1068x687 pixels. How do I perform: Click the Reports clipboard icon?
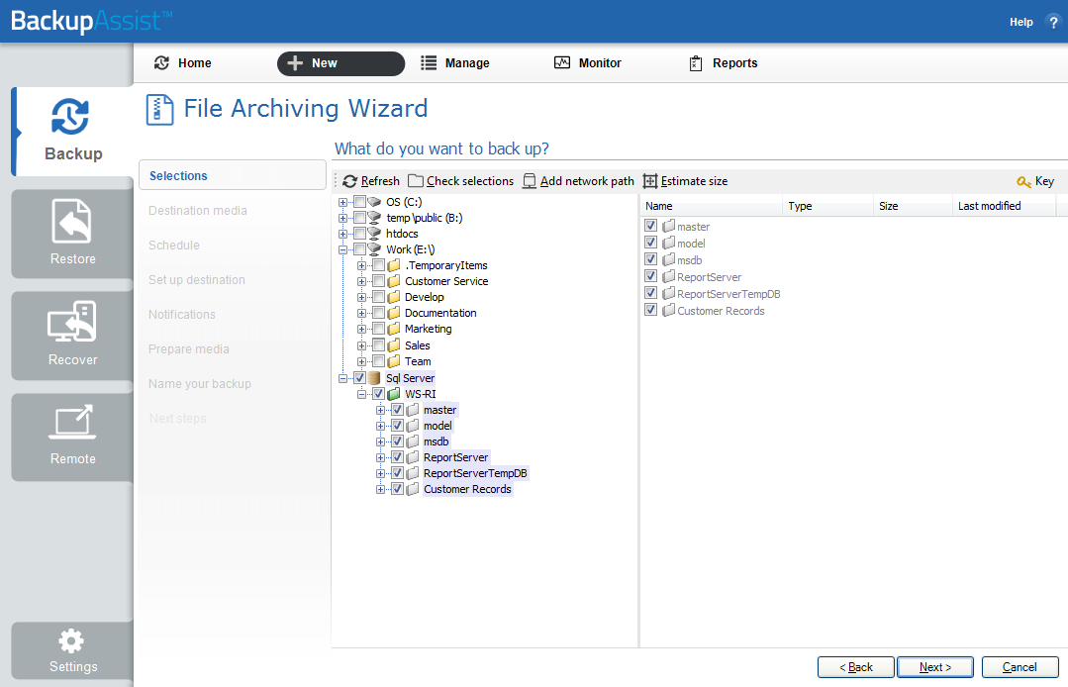pyautogui.click(x=696, y=63)
